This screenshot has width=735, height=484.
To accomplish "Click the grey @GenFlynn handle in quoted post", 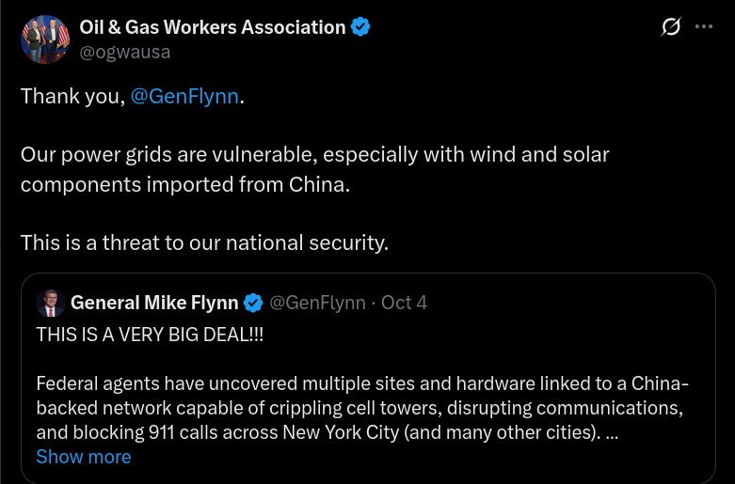I will click(317, 303).
